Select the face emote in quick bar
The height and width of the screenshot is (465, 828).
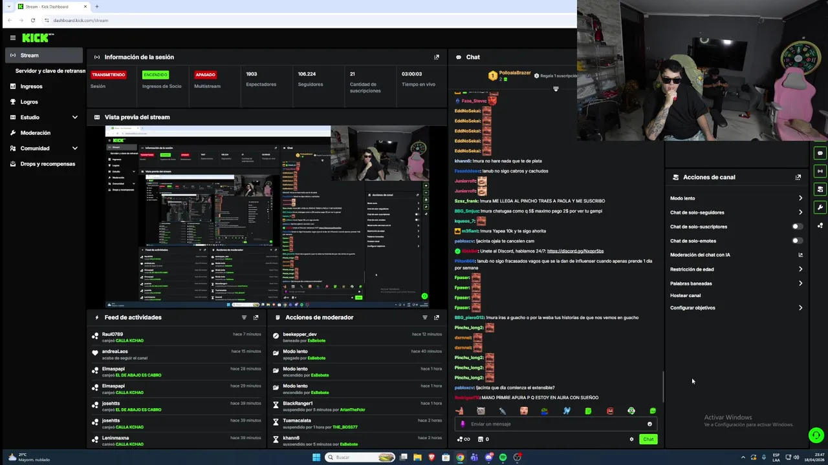click(523, 411)
